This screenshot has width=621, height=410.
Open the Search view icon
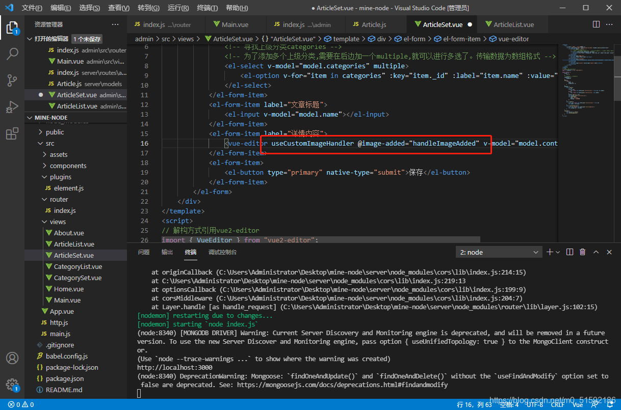click(x=12, y=53)
